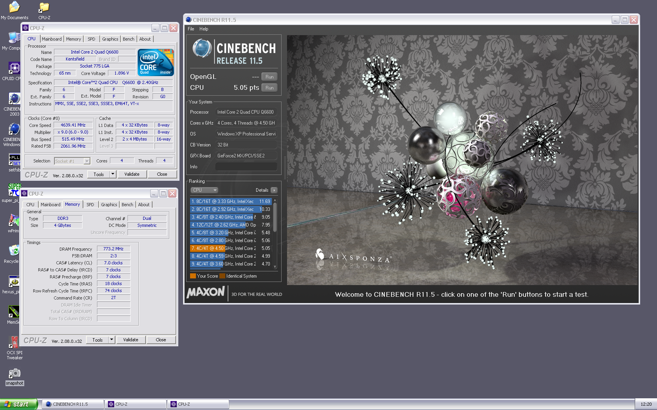Click Close in lower CPU-Z window
This screenshot has width=657, height=410.
tap(161, 340)
